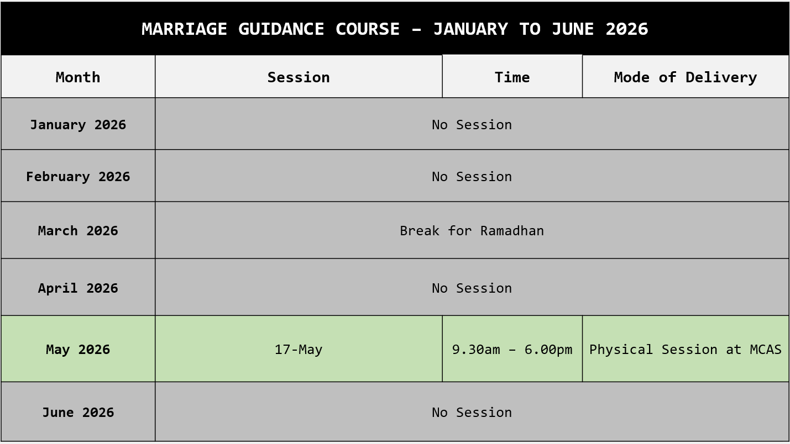Select the Month column header
This screenshot has height=444, width=790.
tap(78, 77)
